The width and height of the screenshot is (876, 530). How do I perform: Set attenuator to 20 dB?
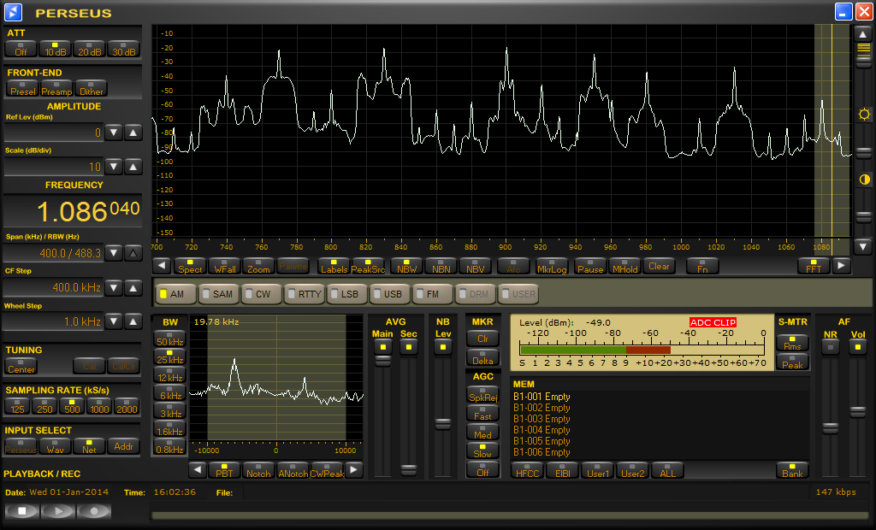click(x=89, y=49)
